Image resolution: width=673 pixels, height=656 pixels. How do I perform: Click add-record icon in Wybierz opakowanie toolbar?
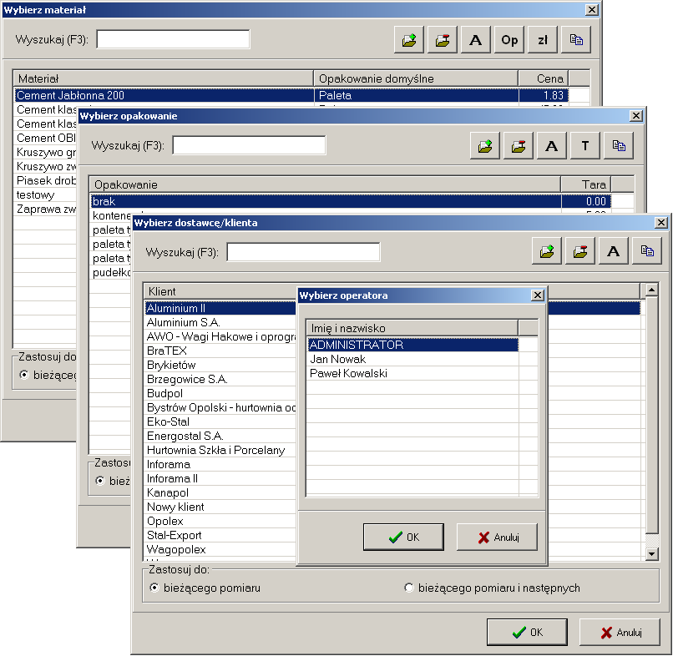tap(485, 146)
